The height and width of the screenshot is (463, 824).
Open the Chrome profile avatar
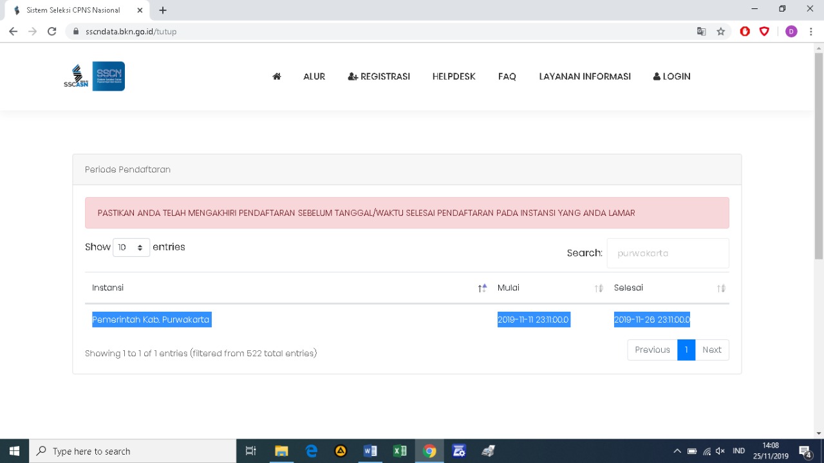pos(791,32)
